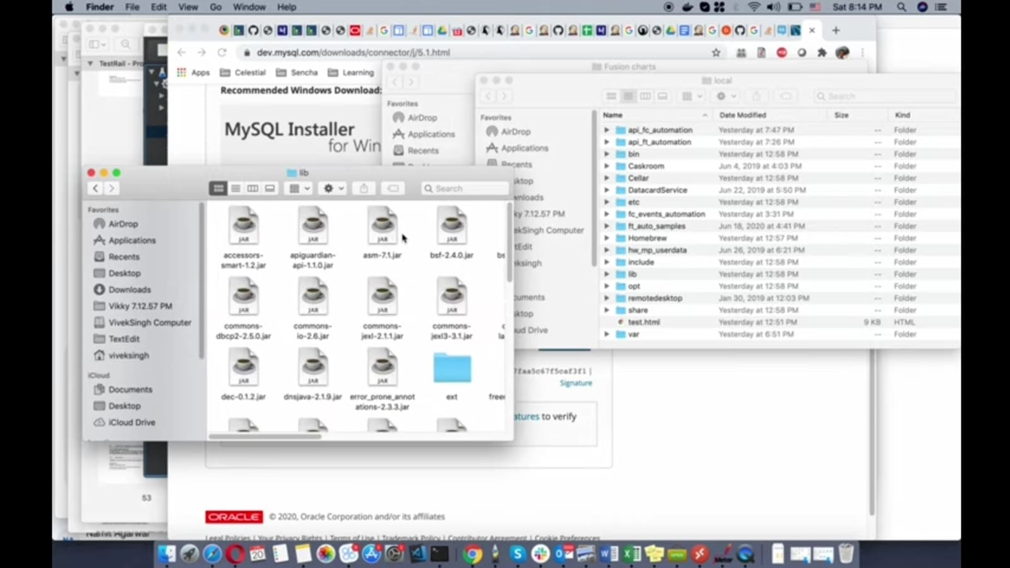Open Spotlight search in menu bar
The height and width of the screenshot is (568, 1010).
point(901,7)
